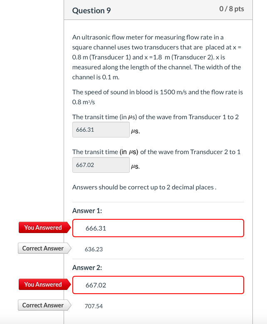This screenshot has height=324, width=267.
Task: Click the correct answer value 707.54
Action: point(94,306)
